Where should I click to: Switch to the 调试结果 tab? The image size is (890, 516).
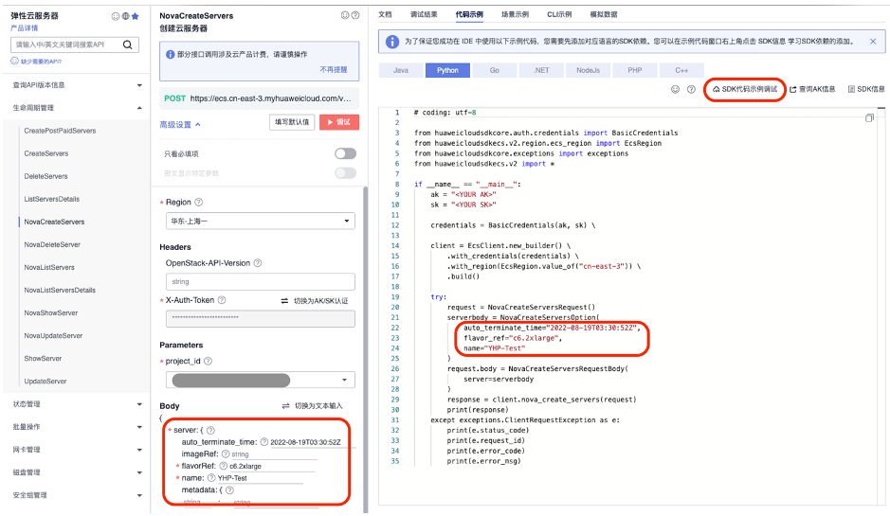[x=424, y=14]
